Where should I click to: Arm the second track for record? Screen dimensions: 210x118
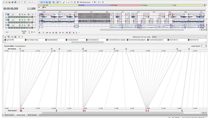(20, 20)
